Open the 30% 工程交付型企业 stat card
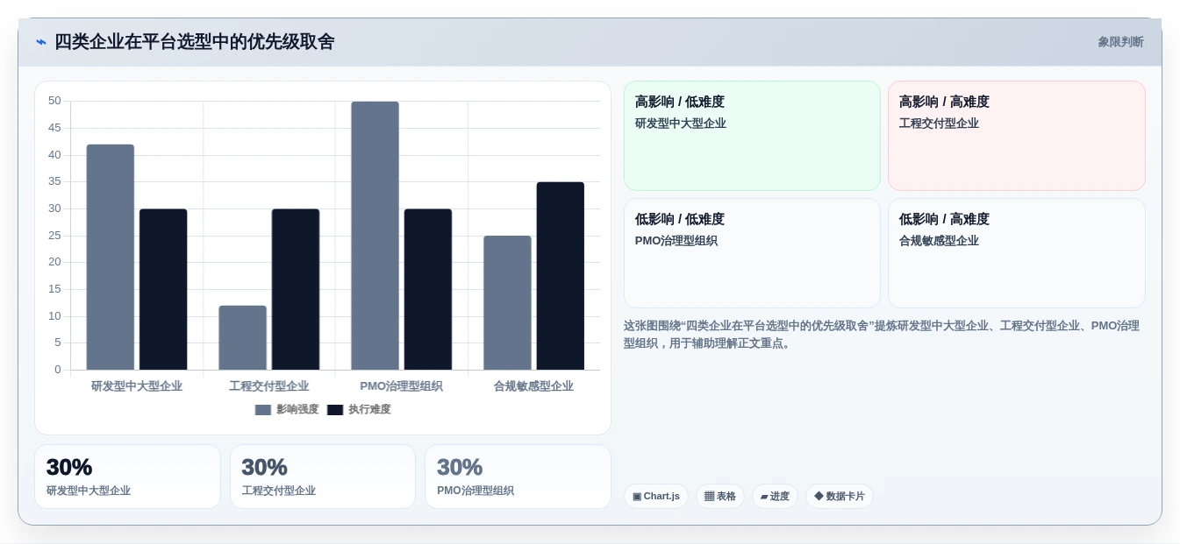 323,477
